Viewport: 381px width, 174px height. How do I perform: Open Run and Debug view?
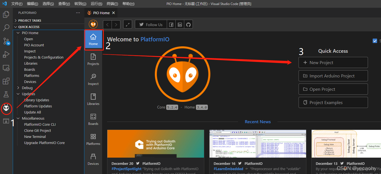point(6,54)
